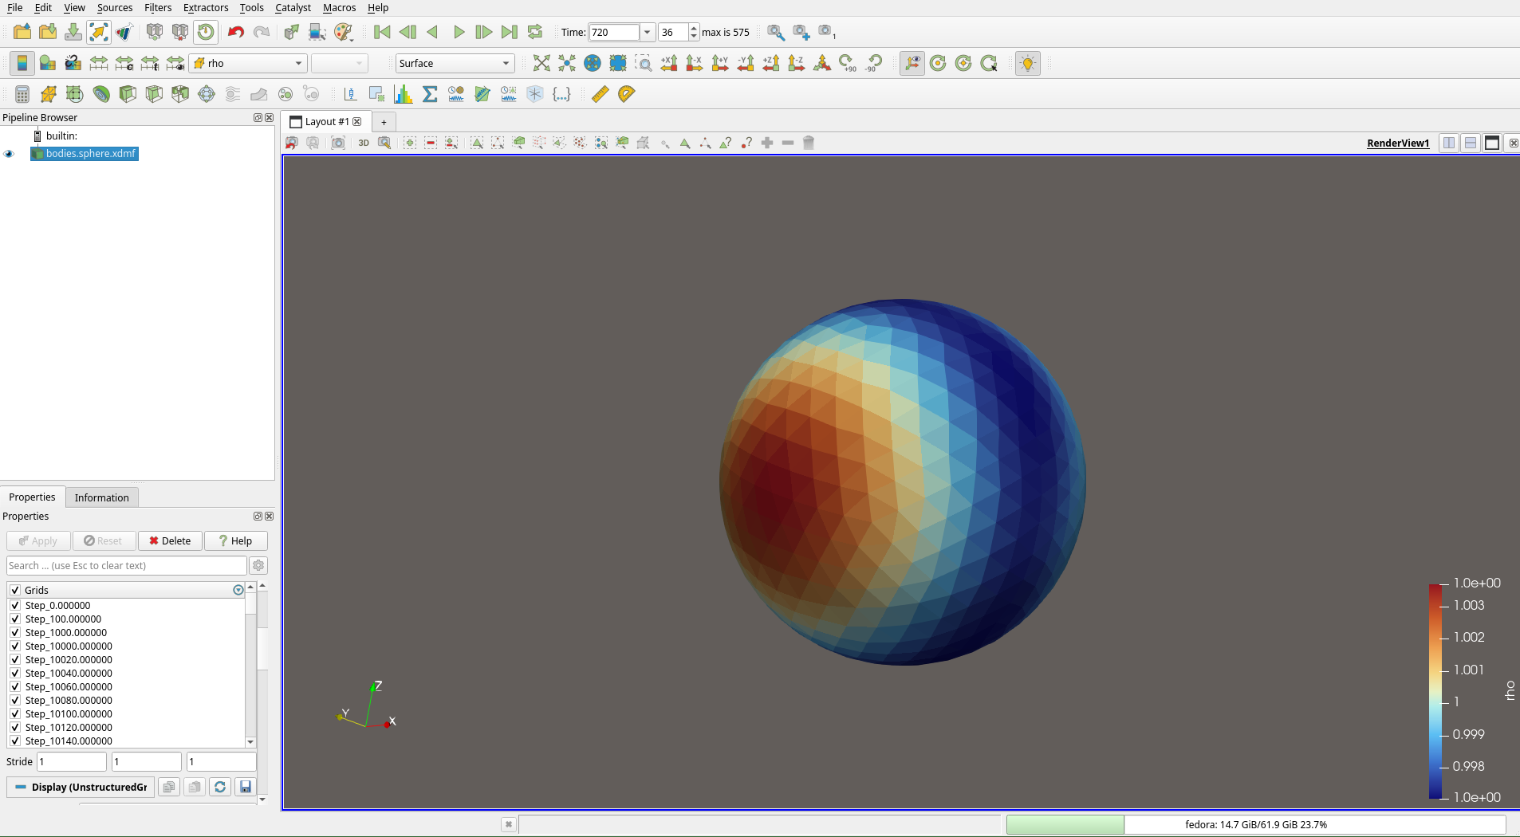The width and height of the screenshot is (1520, 837).
Task: Click the Help button in Properties
Action: 235,540
